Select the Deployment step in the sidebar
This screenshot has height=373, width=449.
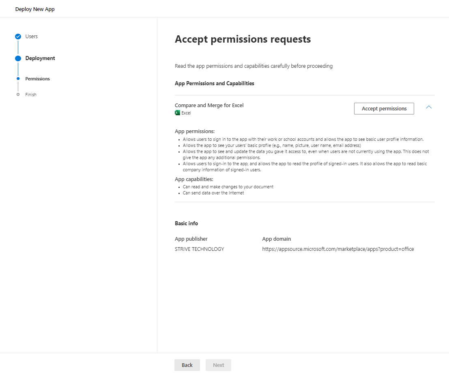pyautogui.click(x=41, y=58)
